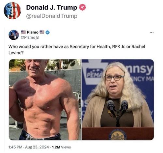The height and width of the screenshot is (153, 163).
Task: Open the Donald J. Trump profile avatar
Action: click(x=12, y=11)
